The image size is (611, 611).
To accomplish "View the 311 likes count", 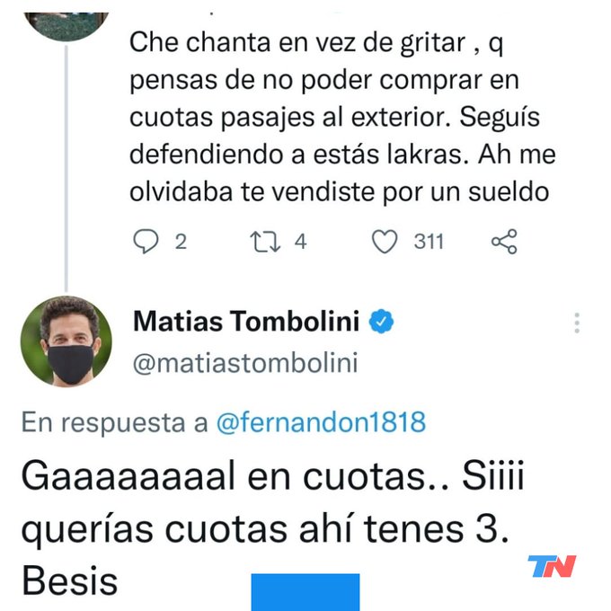I will point(429,242).
